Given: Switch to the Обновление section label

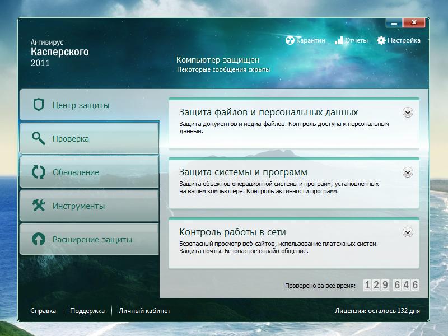Looking at the screenshot, I should [x=76, y=172].
